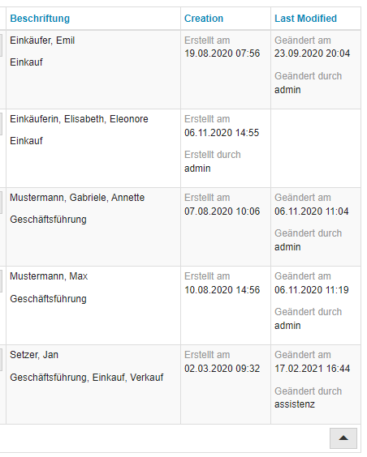Click creation date 06.11.2020 14:55
367x457 pixels.
pos(222,133)
